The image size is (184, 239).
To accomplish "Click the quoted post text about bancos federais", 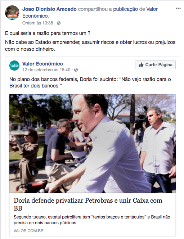I will (90, 82).
